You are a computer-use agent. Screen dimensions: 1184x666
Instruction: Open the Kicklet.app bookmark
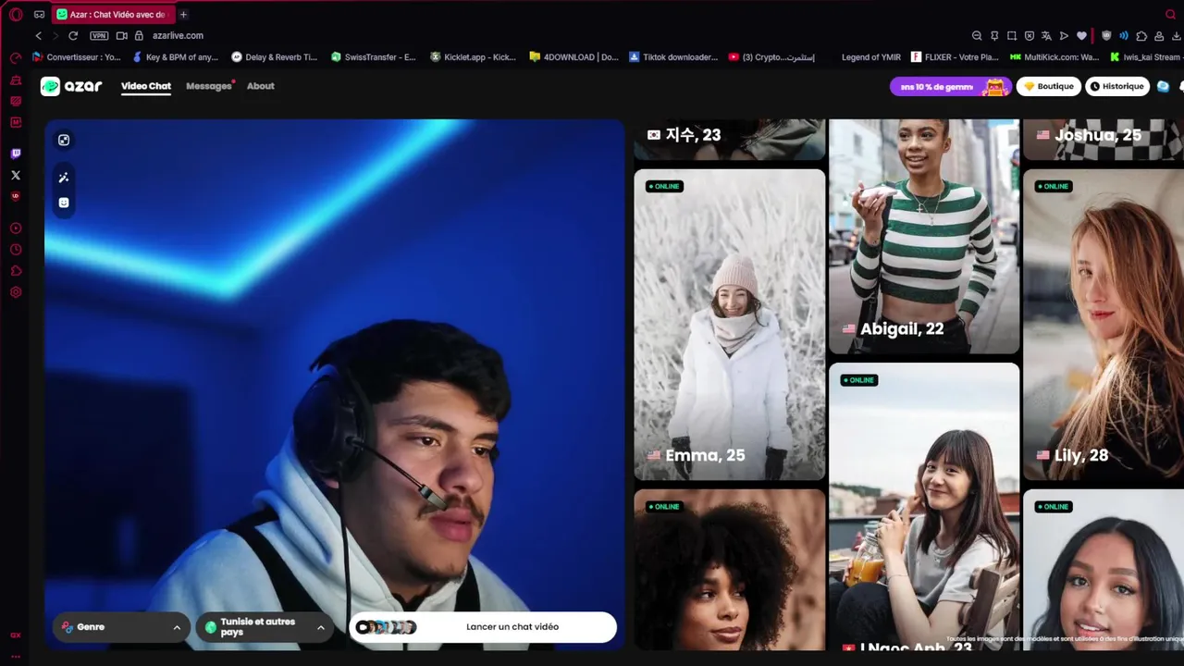473,56
